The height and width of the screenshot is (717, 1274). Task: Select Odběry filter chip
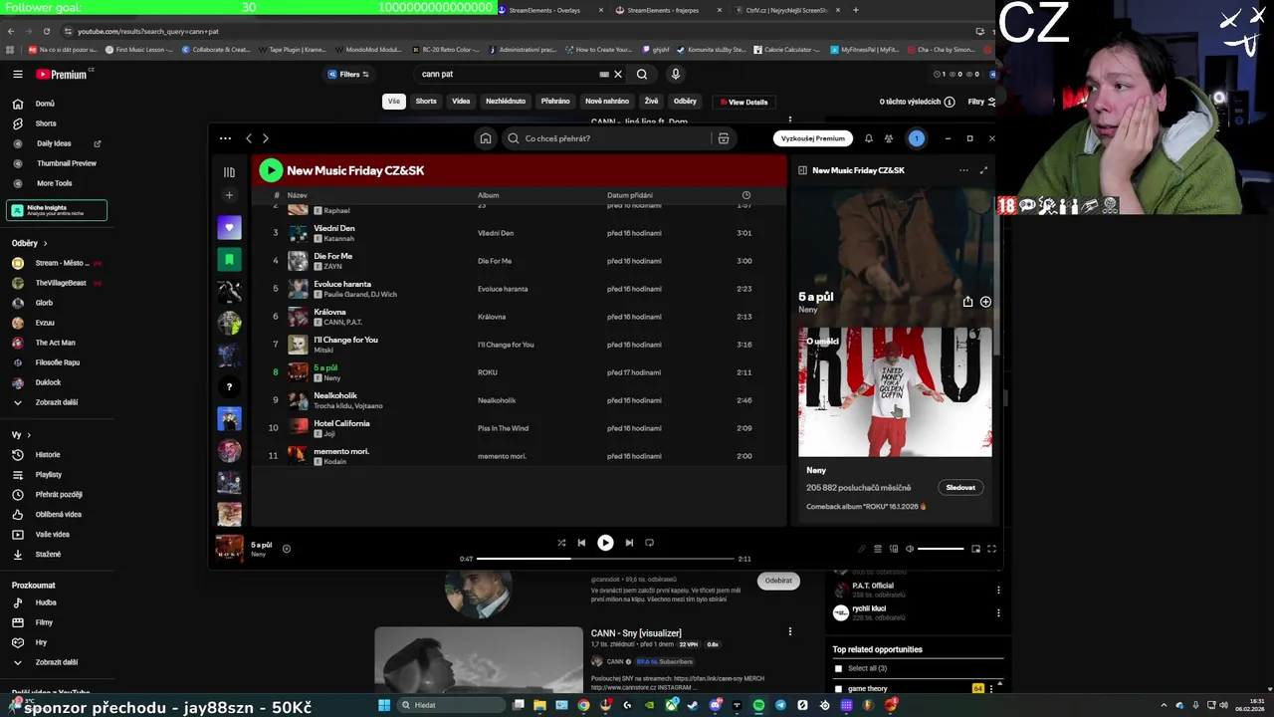685,102
